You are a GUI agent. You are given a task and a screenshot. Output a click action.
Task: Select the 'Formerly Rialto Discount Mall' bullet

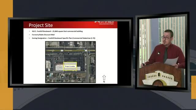[43, 35]
